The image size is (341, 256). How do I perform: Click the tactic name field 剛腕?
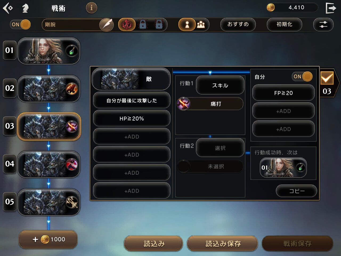(71, 25)
